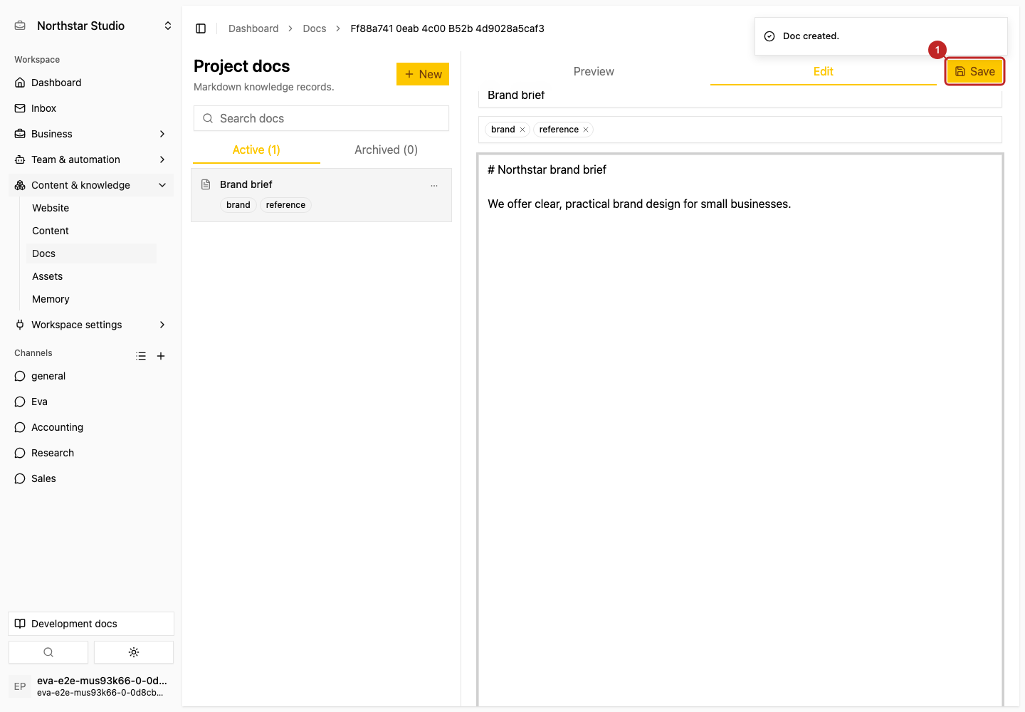The width and height of the screenshot is (1025, 712).
Task: Open the Memory sidebar item
Action: (x=91, y=299)
